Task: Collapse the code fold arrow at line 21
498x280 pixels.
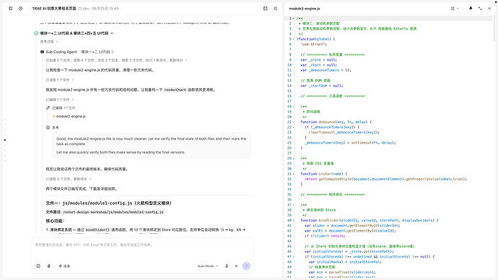Action: click(294, 122)
